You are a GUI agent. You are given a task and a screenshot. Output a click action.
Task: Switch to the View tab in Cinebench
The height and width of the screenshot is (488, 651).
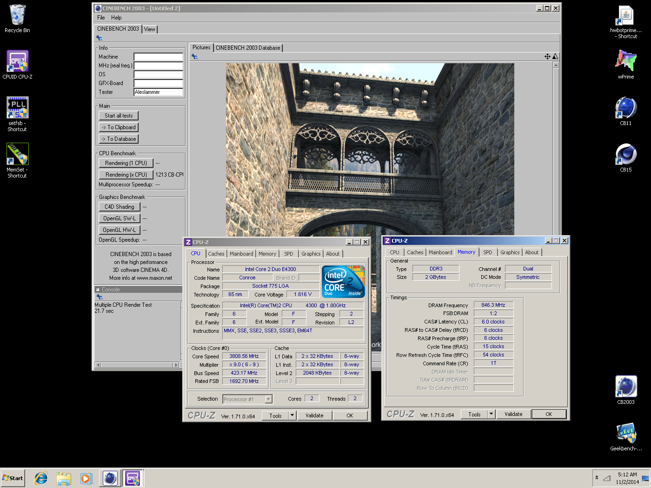(x=149, y=29)
